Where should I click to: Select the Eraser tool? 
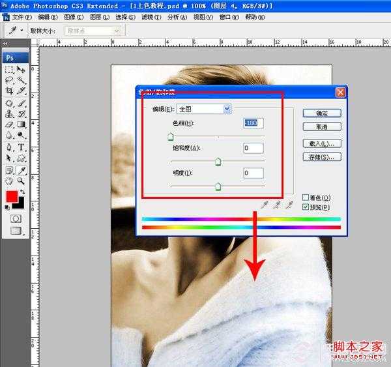point(9,125)
